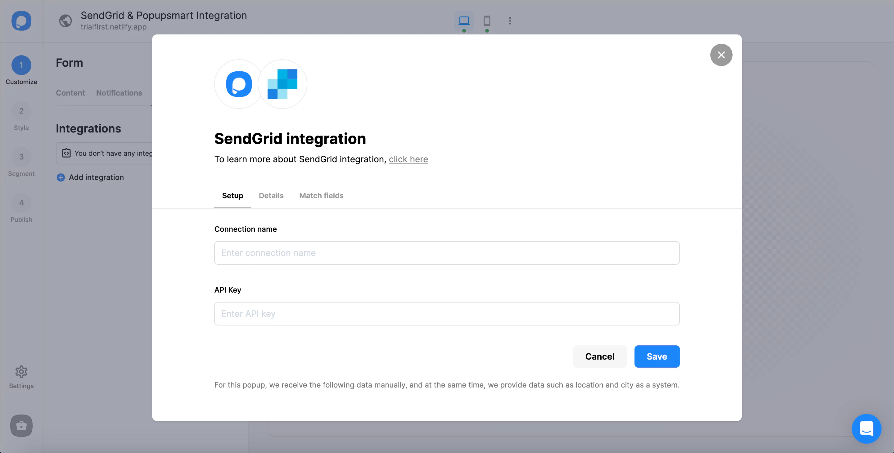This screenshot has width=894, height=453.
Task: Click the Enter API key input field
Action: pos(447,313)
